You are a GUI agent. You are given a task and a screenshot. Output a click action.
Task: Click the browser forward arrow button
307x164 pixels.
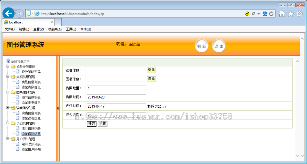click(x=19, y=14)
